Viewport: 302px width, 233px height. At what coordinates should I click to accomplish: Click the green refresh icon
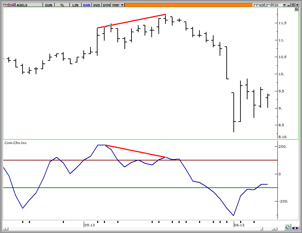coord(288,227)
